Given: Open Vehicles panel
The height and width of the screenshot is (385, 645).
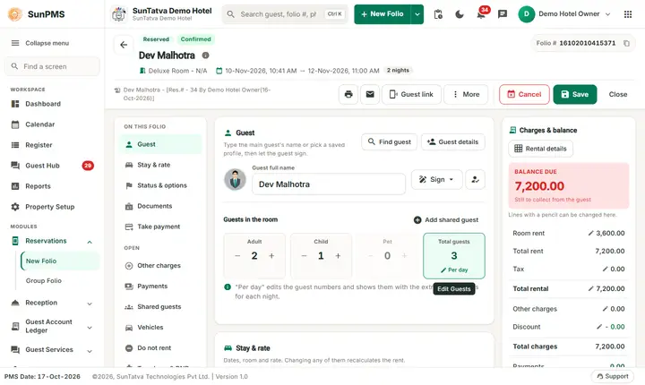Looking at the screenshot, I should (161, 328).
